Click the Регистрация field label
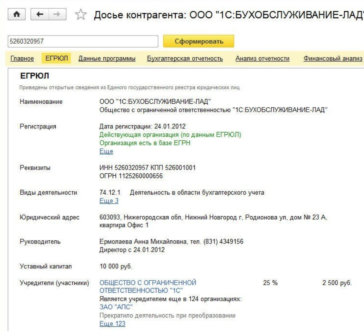The height and width of the screenshot is (332, 364). click(38, 126)
